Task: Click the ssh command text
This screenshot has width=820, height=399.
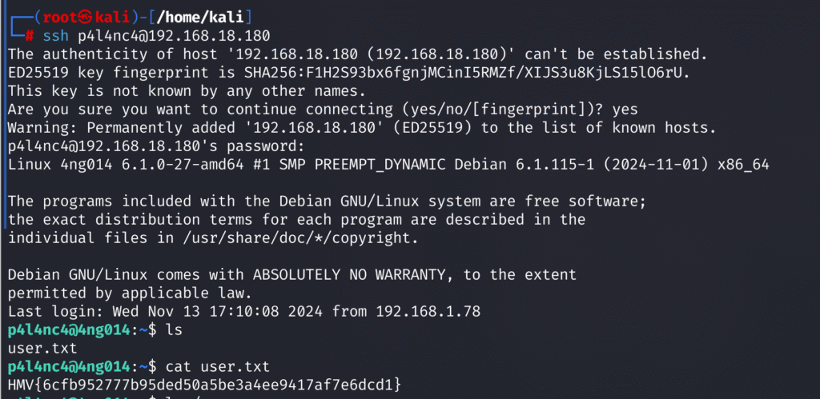Action: 56,36
